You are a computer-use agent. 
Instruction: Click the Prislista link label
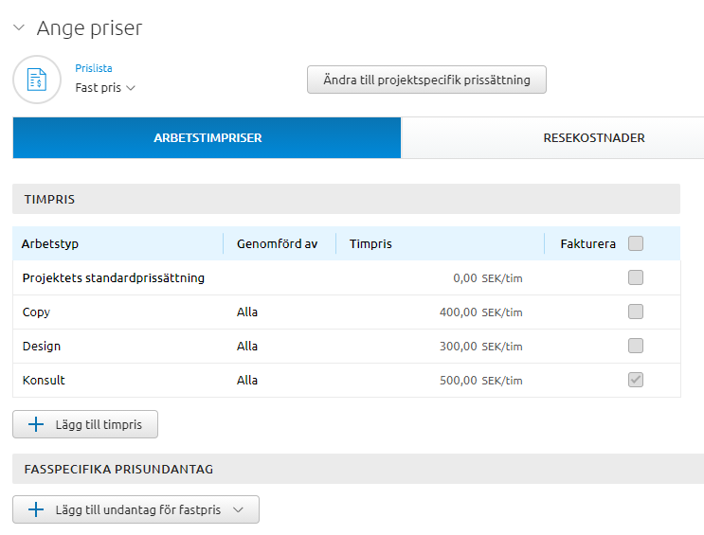click(x=94, y=68)
